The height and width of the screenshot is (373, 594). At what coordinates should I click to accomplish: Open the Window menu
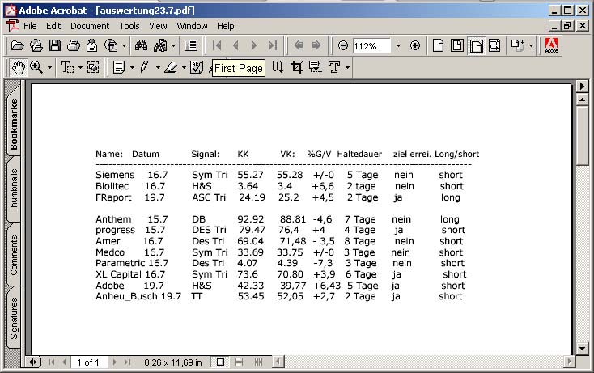pyautogui.click(x=192, y=26)
